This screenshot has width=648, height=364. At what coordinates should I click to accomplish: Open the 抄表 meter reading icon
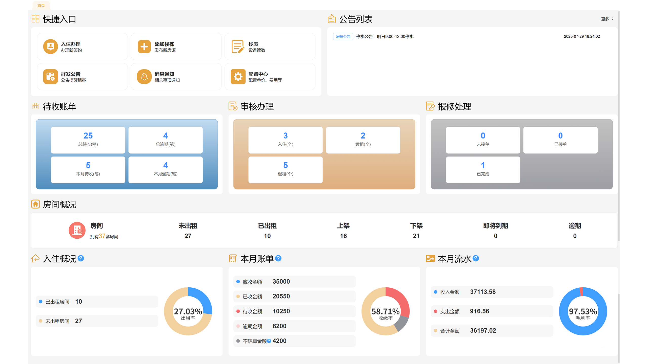coord(238,47)
